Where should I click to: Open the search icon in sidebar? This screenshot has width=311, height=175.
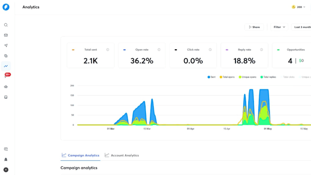6,25
